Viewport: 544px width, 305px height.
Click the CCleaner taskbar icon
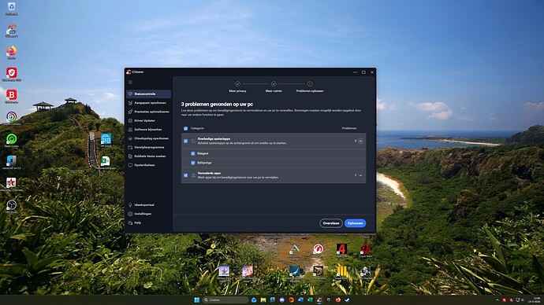click(x=319, y=299)
